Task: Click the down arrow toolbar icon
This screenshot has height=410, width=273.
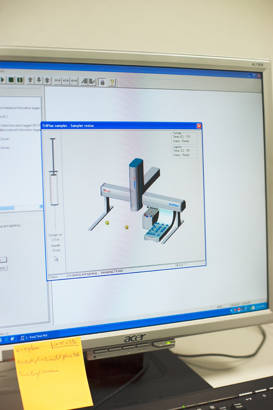Action: 39,80
